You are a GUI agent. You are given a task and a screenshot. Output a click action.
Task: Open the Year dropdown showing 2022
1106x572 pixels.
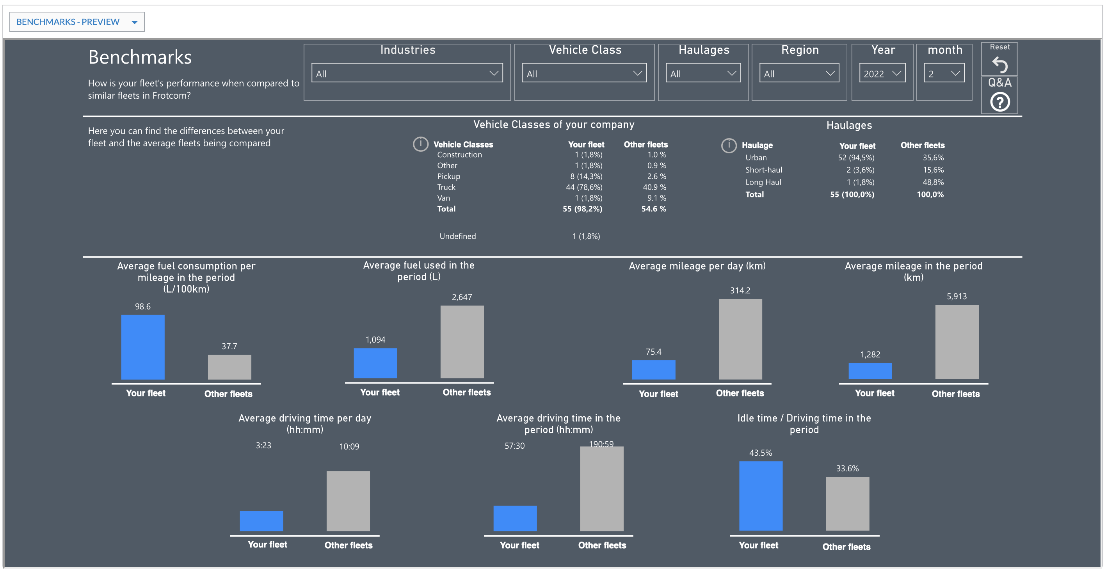(x=882, y=73)
